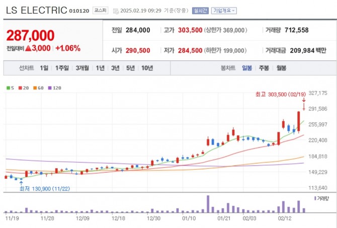This screenshot has height=228, width=337.
Task: Click the 11/19 date label on the axis
Action: (x=12, y=218)
